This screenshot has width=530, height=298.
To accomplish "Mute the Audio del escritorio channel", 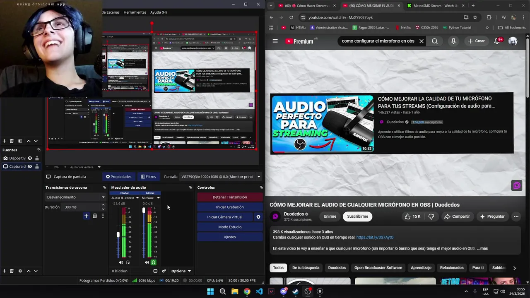I will (x=121, y=262).
